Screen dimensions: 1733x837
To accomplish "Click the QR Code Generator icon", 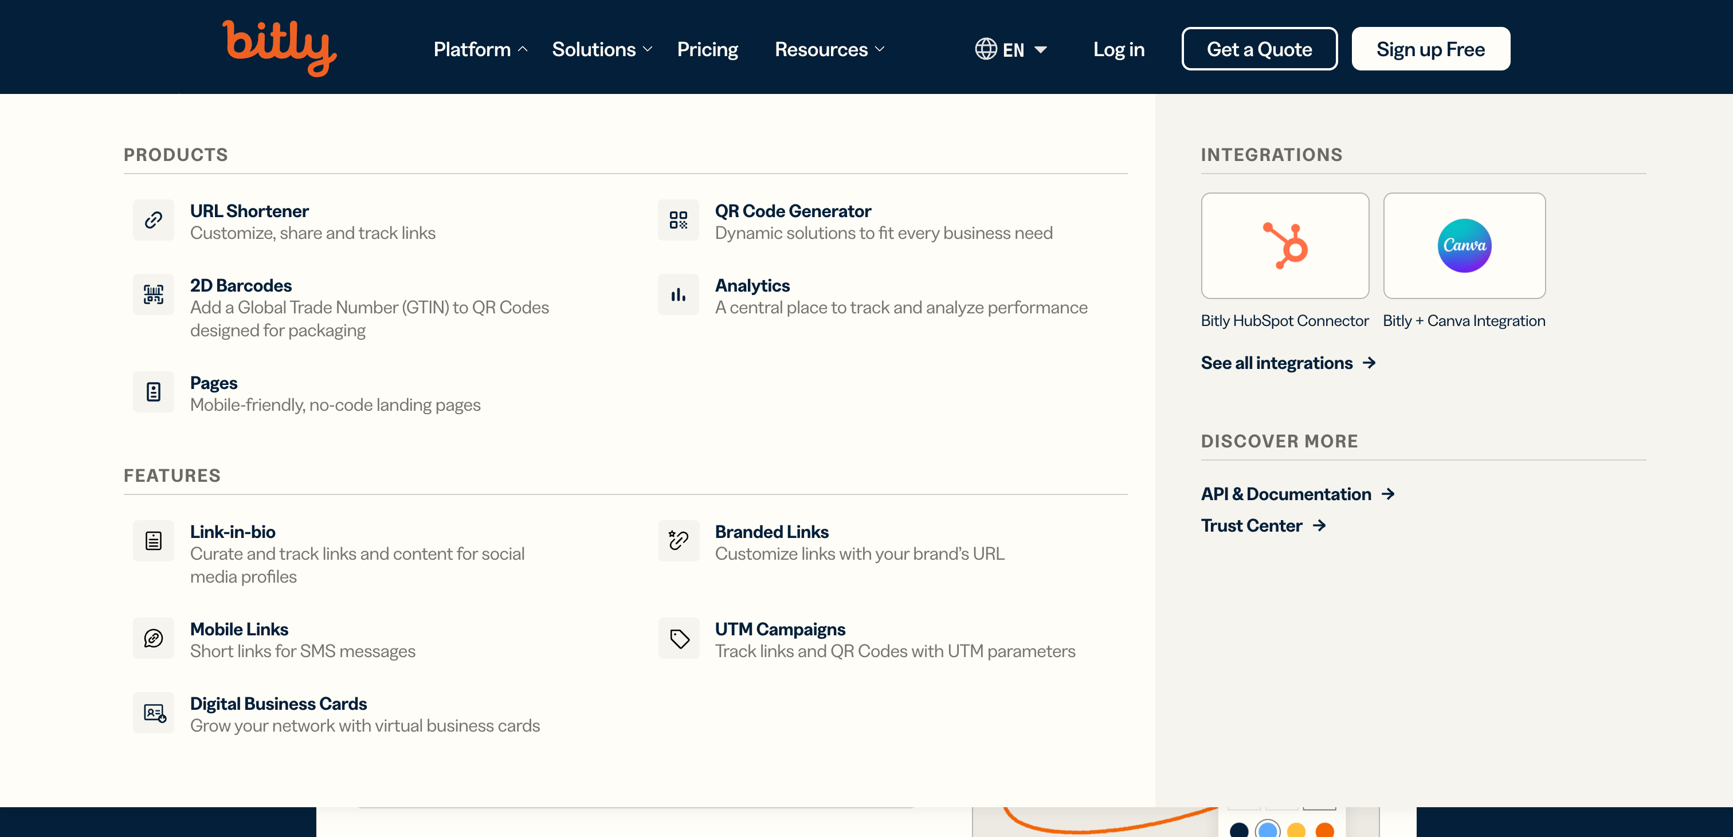I will pos(678,220).
